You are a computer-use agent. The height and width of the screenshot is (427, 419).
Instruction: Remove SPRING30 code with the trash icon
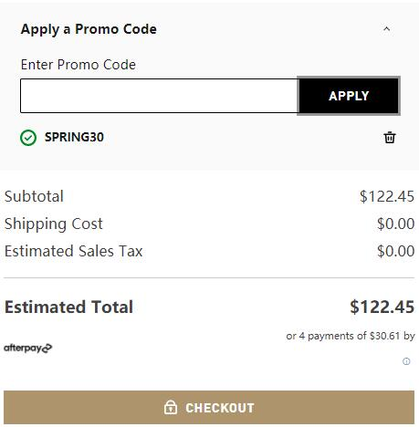[x=390, y=138]
